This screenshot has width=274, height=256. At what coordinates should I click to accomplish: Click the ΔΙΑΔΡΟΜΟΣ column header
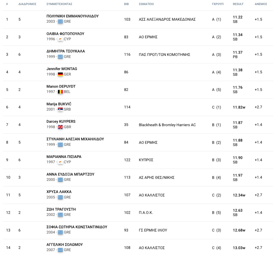[x=27, y=4]
